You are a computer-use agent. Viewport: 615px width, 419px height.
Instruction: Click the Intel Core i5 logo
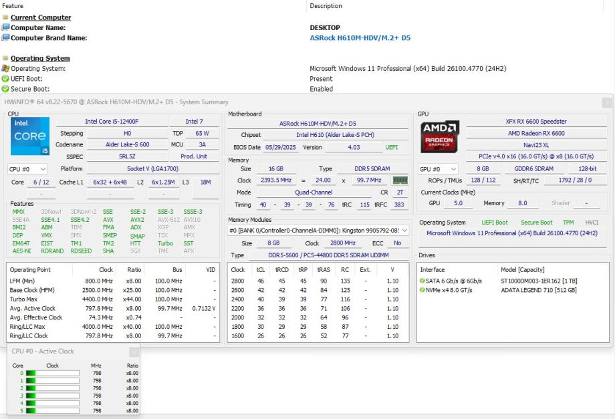29,136
